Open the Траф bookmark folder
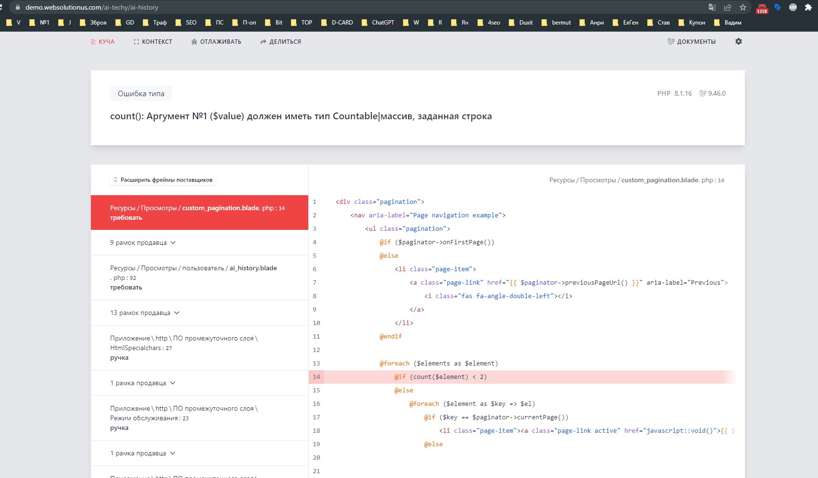818x478 pixels. coord(155,23)
